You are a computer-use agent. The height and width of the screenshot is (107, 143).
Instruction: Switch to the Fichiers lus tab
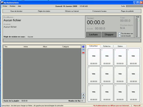107,46
